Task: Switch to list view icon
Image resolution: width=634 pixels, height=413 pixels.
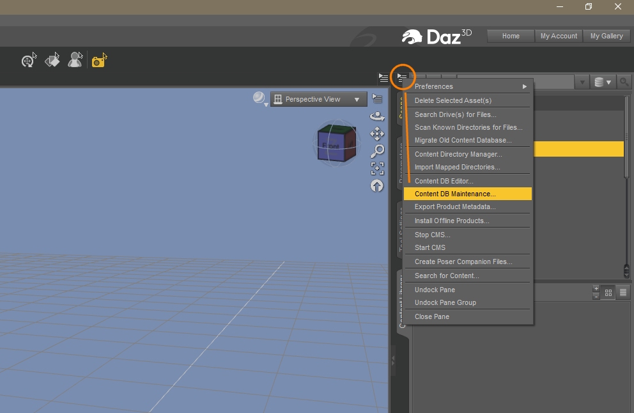Action: point(623,292)
